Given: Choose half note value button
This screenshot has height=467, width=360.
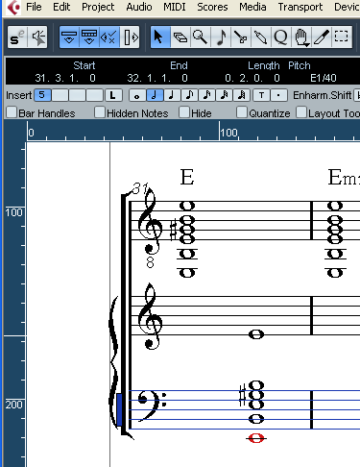Looking at the screenshot, I should (155, 95).
